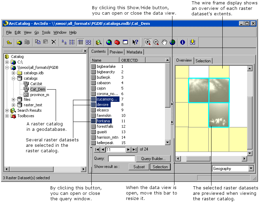Select the Pan hand tool
The height and width of the screenshot is (202, 259).
(x=164, y=42)
